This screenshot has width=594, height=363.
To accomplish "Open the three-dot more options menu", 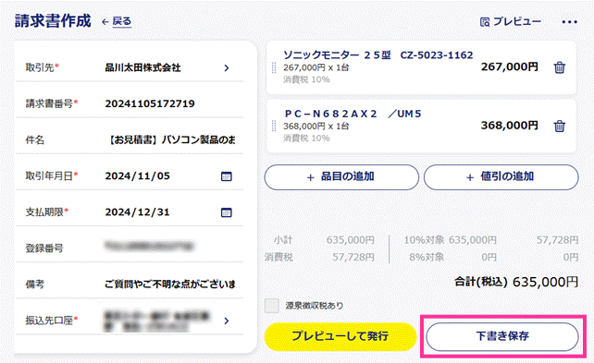I will coord(569,22).
